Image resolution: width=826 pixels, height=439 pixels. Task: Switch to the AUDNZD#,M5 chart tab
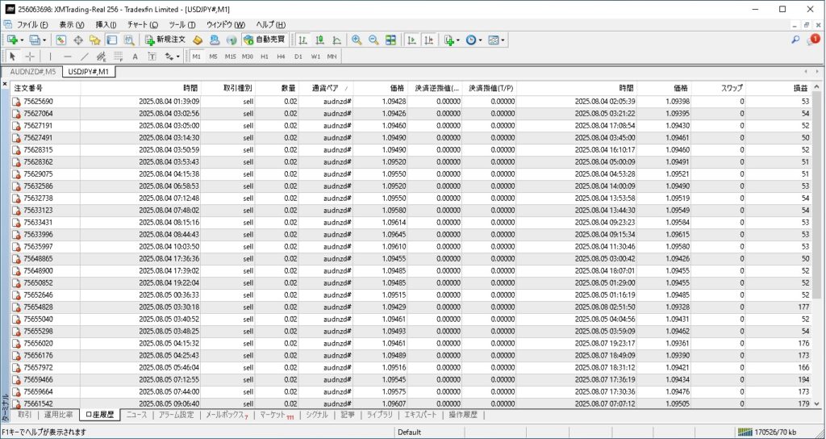click(32, 72)
